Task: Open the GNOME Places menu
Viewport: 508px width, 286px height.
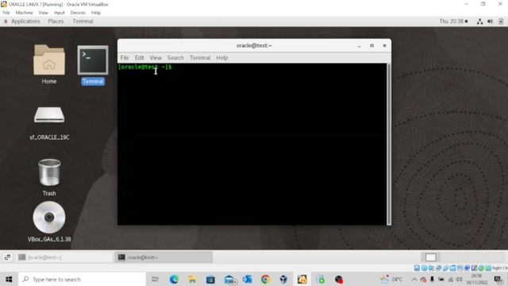Action: [x=56, y=21]
